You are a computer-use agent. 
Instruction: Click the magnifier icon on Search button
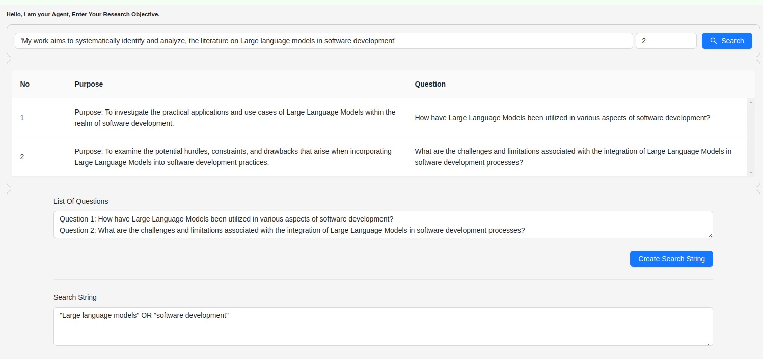[714, 41]
